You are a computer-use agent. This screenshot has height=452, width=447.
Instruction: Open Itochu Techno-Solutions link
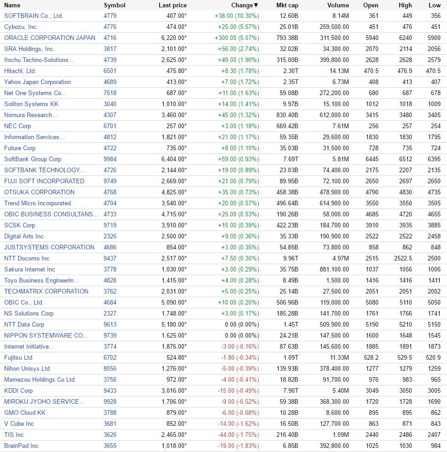(x=39, y=60)
